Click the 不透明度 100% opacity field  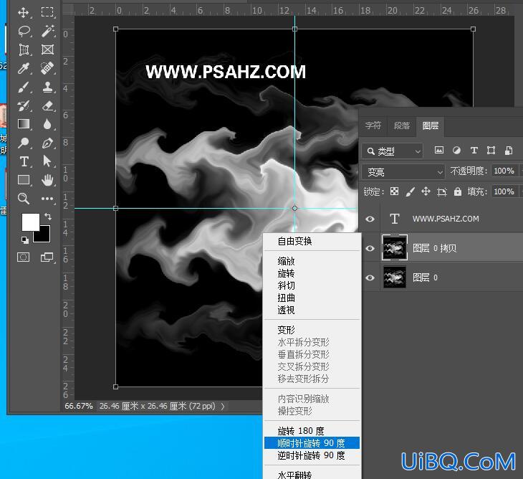[x=504, y=171]
